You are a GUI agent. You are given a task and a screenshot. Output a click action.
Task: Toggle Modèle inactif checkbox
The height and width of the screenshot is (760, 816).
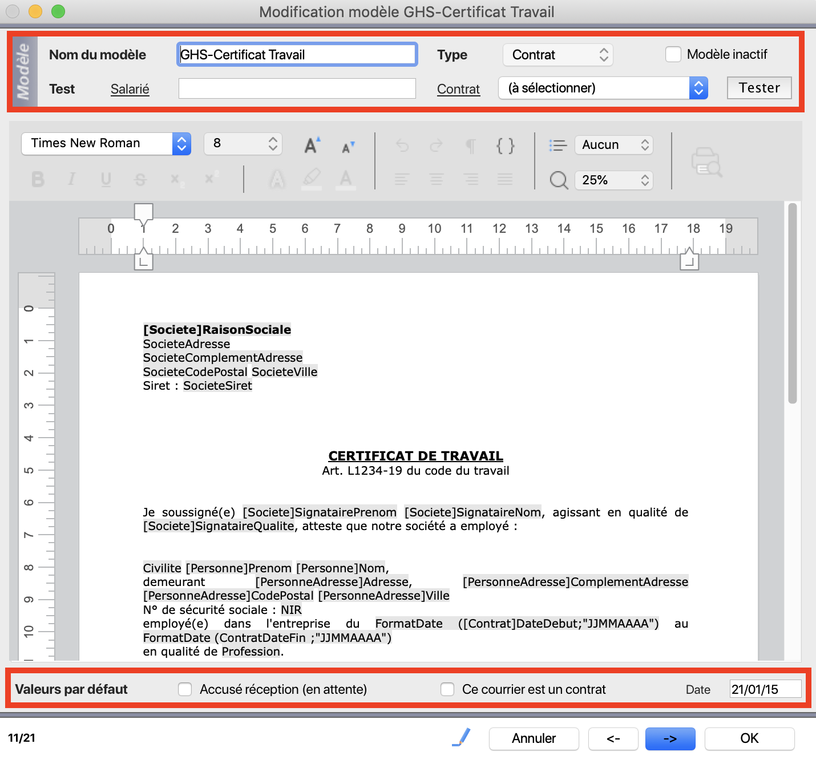click(x=673, y=54)
